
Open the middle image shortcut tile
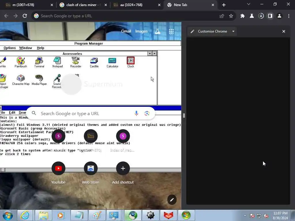pos(90,136)
